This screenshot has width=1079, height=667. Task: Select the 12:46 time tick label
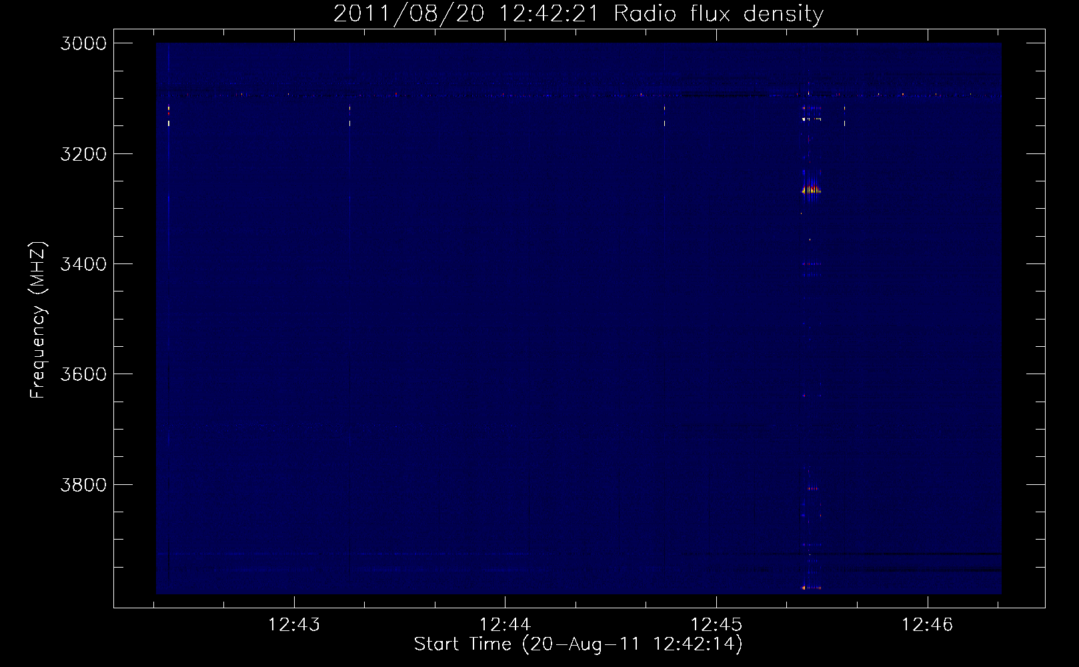pos(928,624)
